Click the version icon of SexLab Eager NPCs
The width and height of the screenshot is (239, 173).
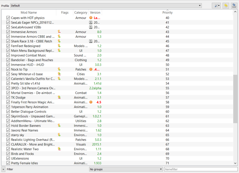(91, 23)
